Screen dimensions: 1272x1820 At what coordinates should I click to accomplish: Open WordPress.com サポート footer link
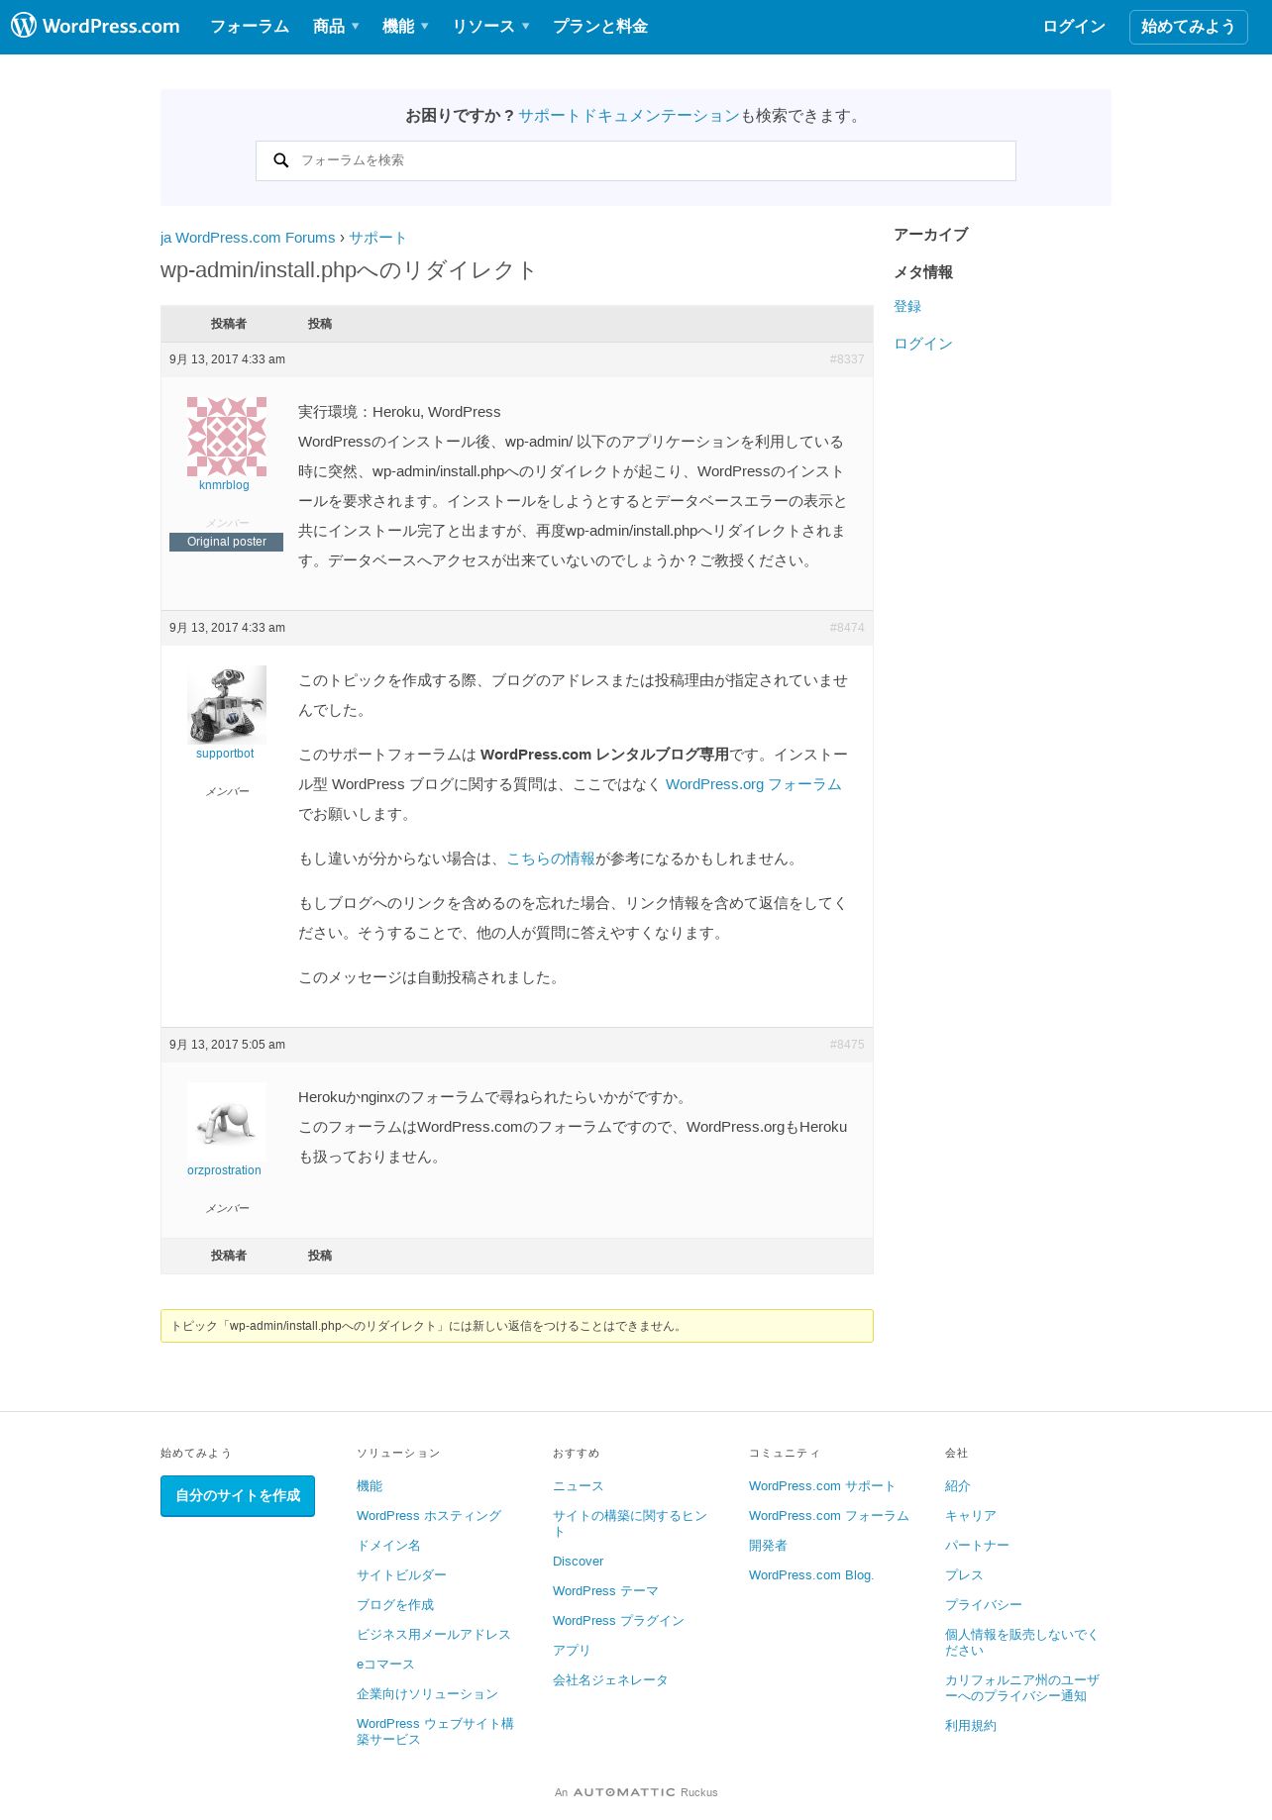tap(822, 1486)
